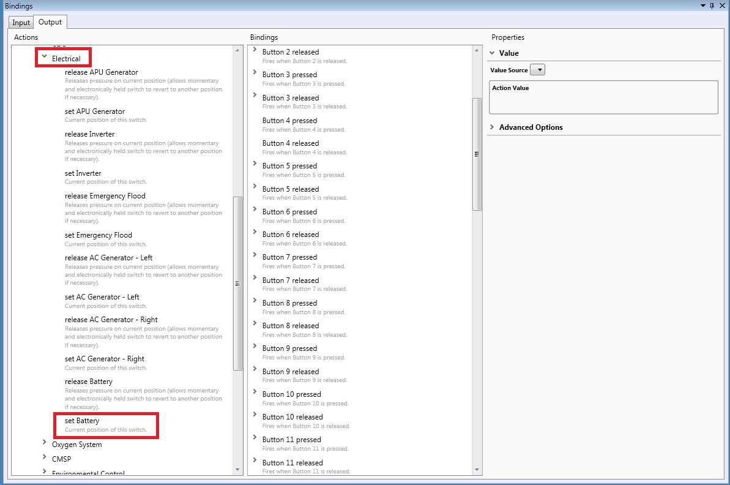Expand Button 7 pressed binding

[x=255, y=255]
